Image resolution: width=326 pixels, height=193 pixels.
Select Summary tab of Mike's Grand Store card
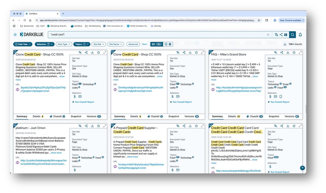217,116
